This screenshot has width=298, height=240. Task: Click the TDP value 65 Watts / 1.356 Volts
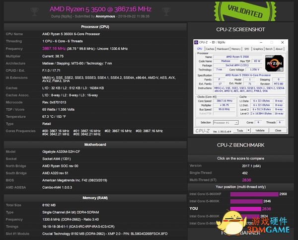pos(58,109)
